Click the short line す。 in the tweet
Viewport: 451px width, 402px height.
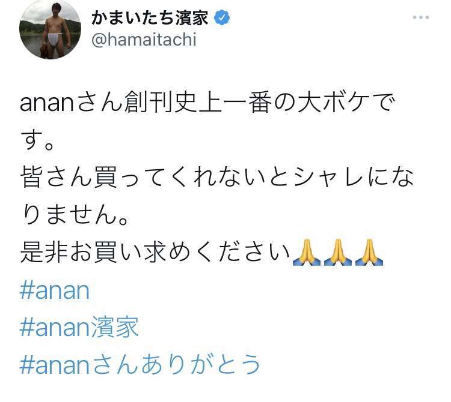pos(37,140)
